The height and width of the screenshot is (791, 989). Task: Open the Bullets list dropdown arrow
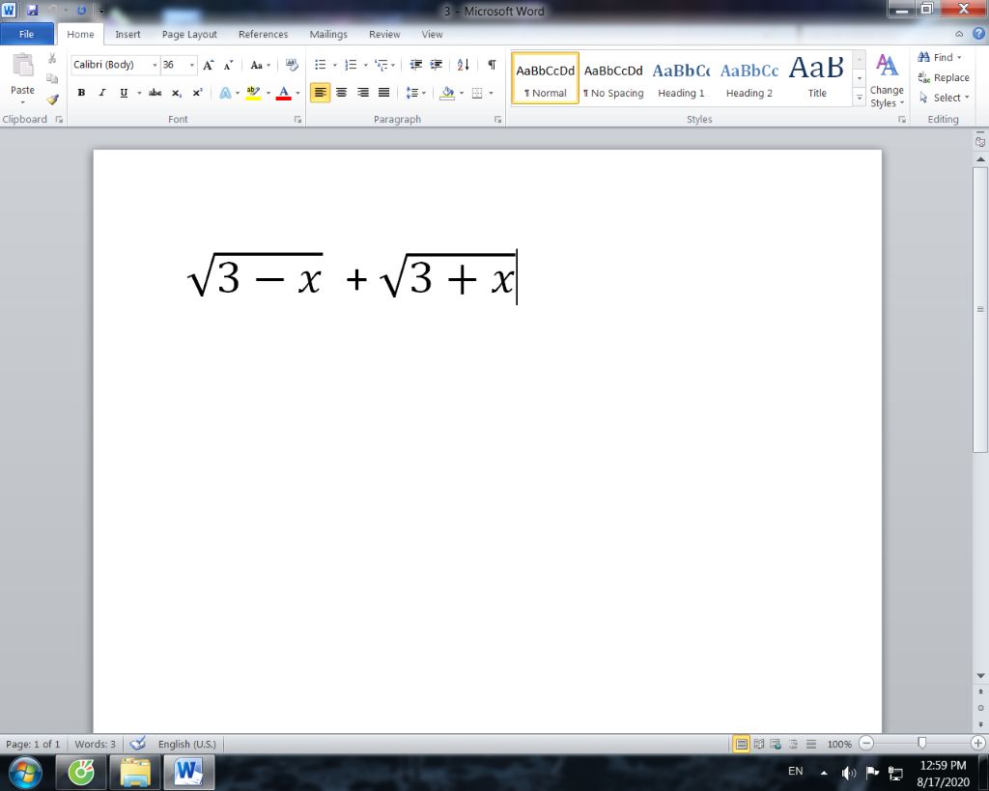click(334, 65)
